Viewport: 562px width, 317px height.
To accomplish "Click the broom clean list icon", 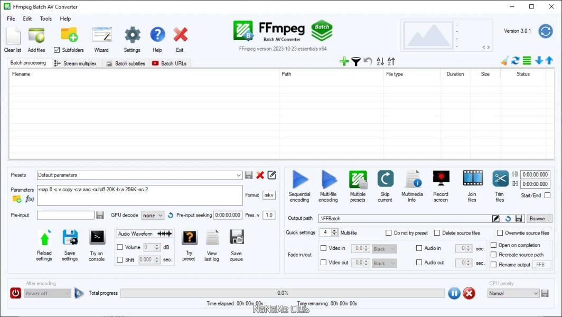I will coord(504,61).
